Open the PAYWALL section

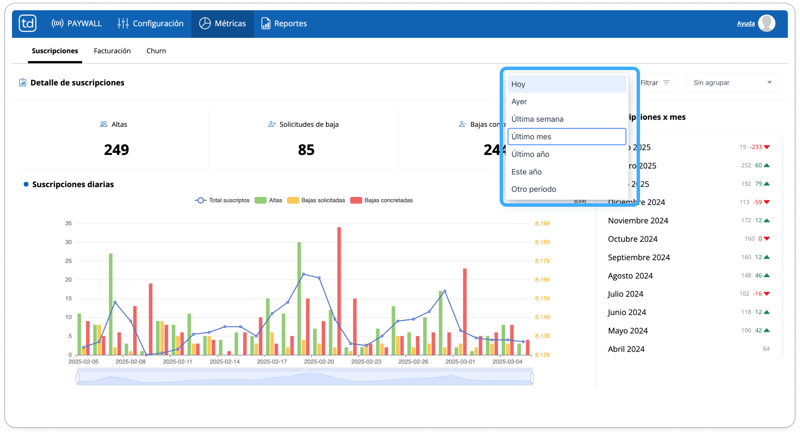pyautogui.click(x=77, y=23)
